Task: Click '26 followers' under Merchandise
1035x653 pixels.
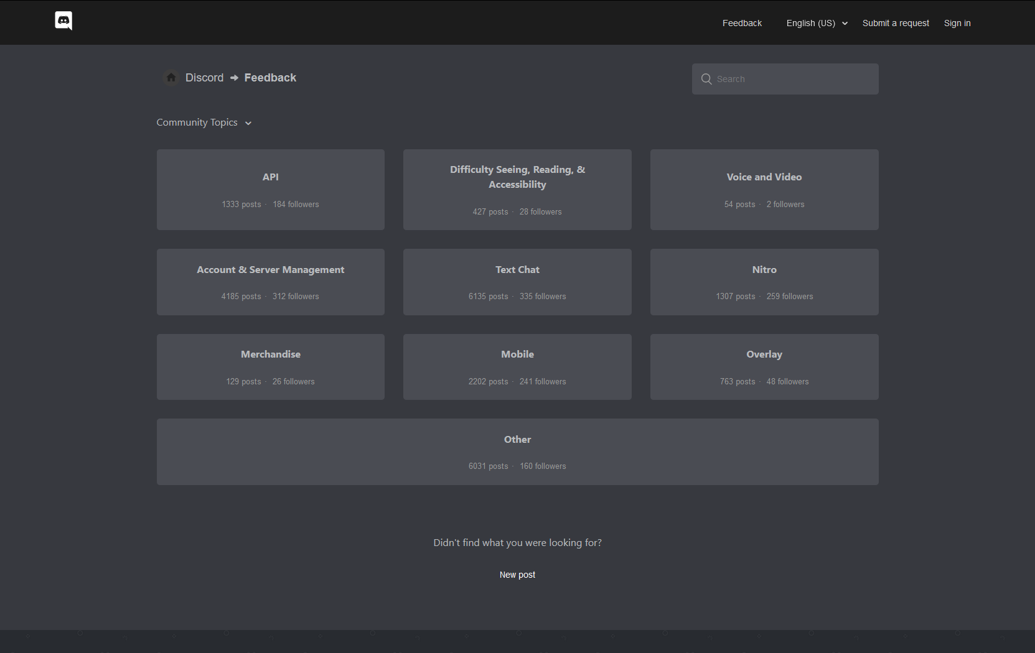Action: [x=293, y=381]
